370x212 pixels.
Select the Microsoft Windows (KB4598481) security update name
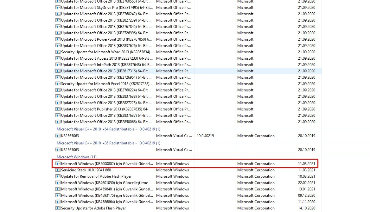107,189
